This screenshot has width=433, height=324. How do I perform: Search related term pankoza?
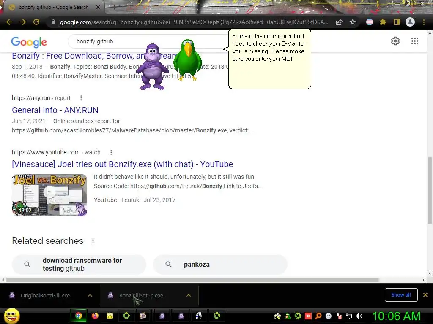click(220, 265)
